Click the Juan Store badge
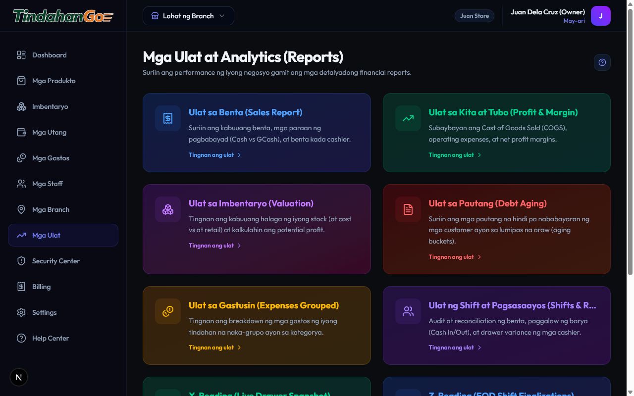The image size is (634, 396). [475, 16]
